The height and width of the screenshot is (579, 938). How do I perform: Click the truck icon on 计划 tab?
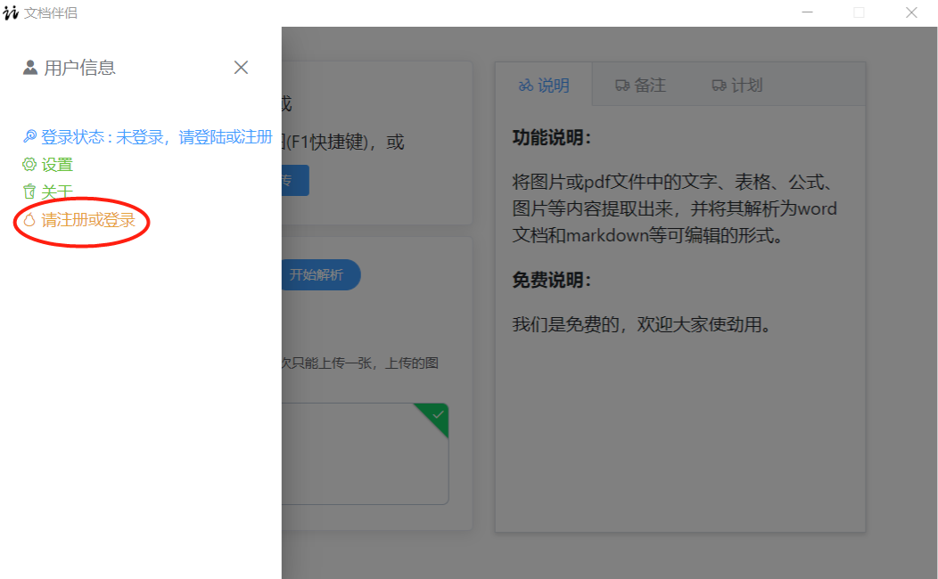(719, 86)
